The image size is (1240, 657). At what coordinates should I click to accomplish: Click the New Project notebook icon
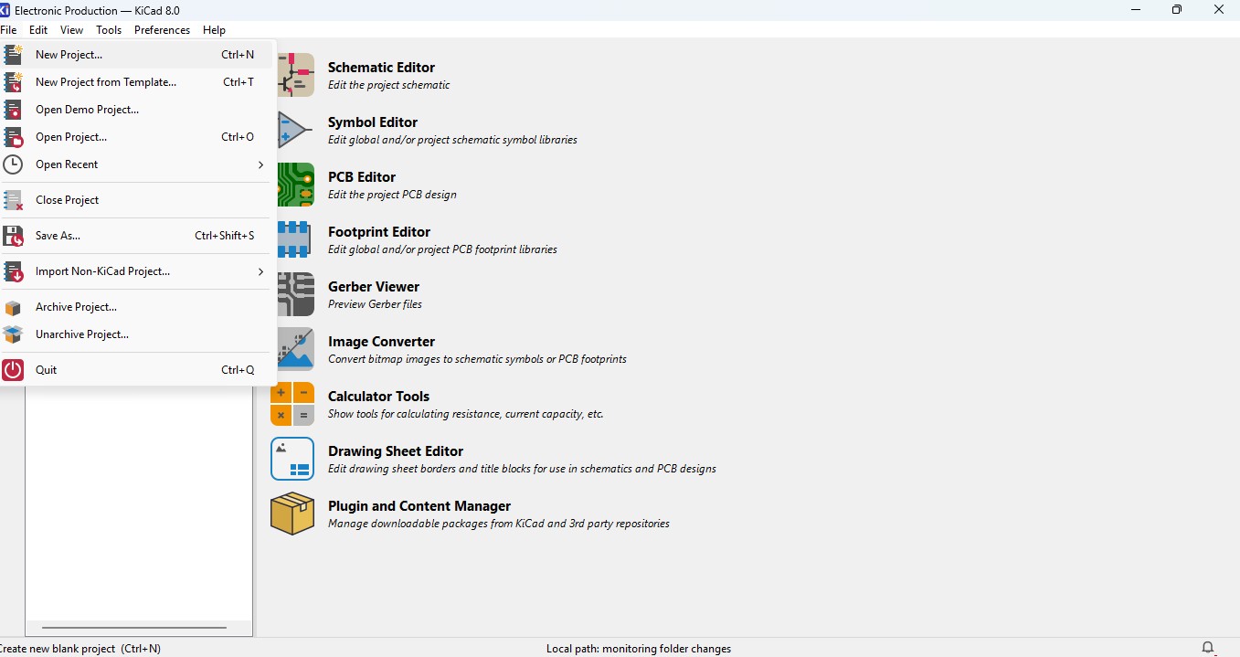(x=13, y=55)
